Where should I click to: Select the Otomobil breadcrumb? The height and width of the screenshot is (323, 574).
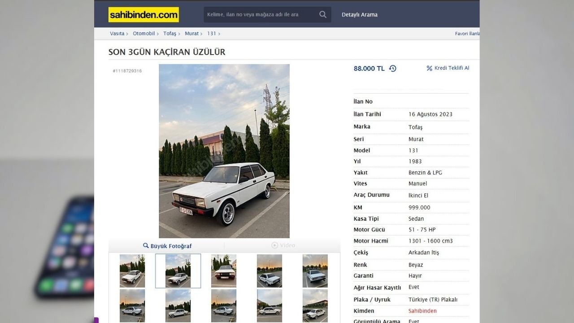143,34
